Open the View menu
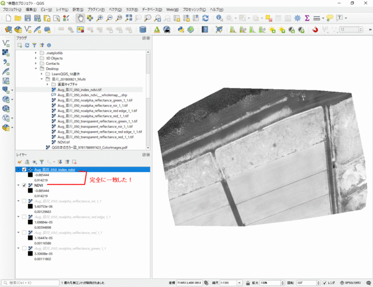Screen dimensions: 373x287 pos(46,9)
